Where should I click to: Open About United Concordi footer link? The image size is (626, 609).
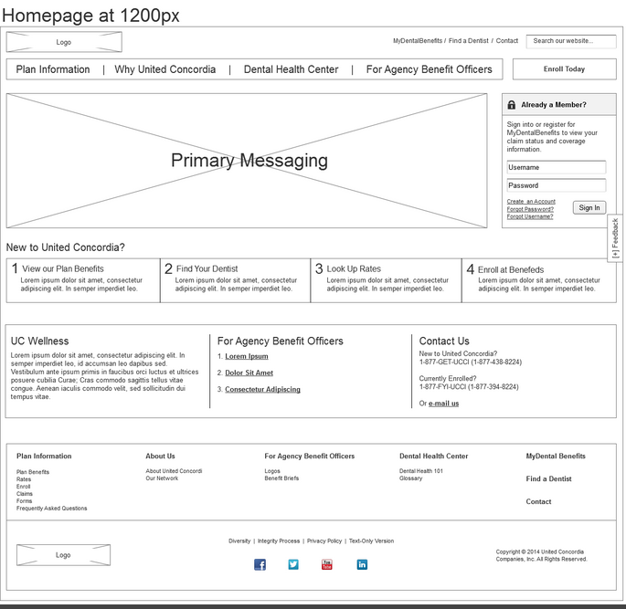point(174,470)
